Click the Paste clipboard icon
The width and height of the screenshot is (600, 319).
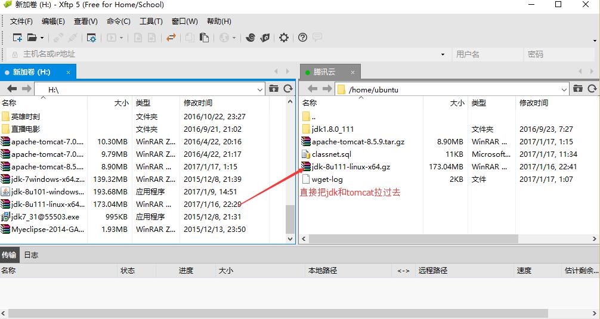tap(205, 38)
